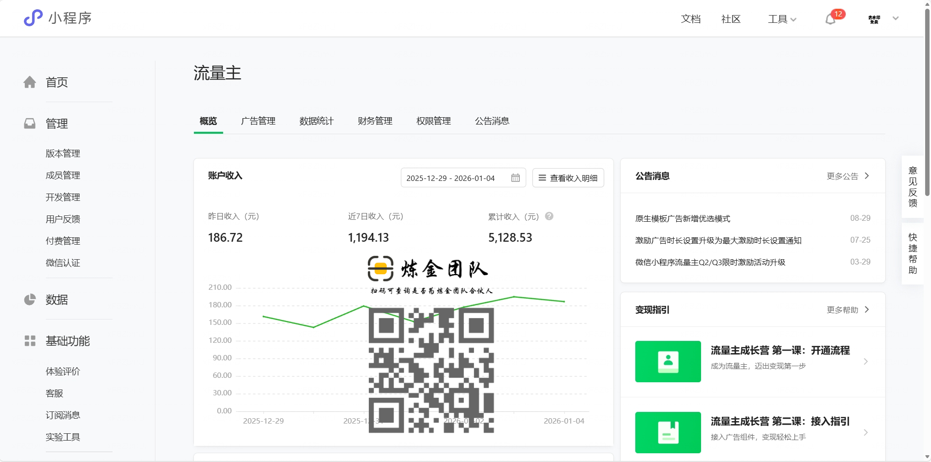The width and height of the screenshot is (931, 462).
Task: Click the 基础功能 grid icon
Action: [x=30, y=341]
